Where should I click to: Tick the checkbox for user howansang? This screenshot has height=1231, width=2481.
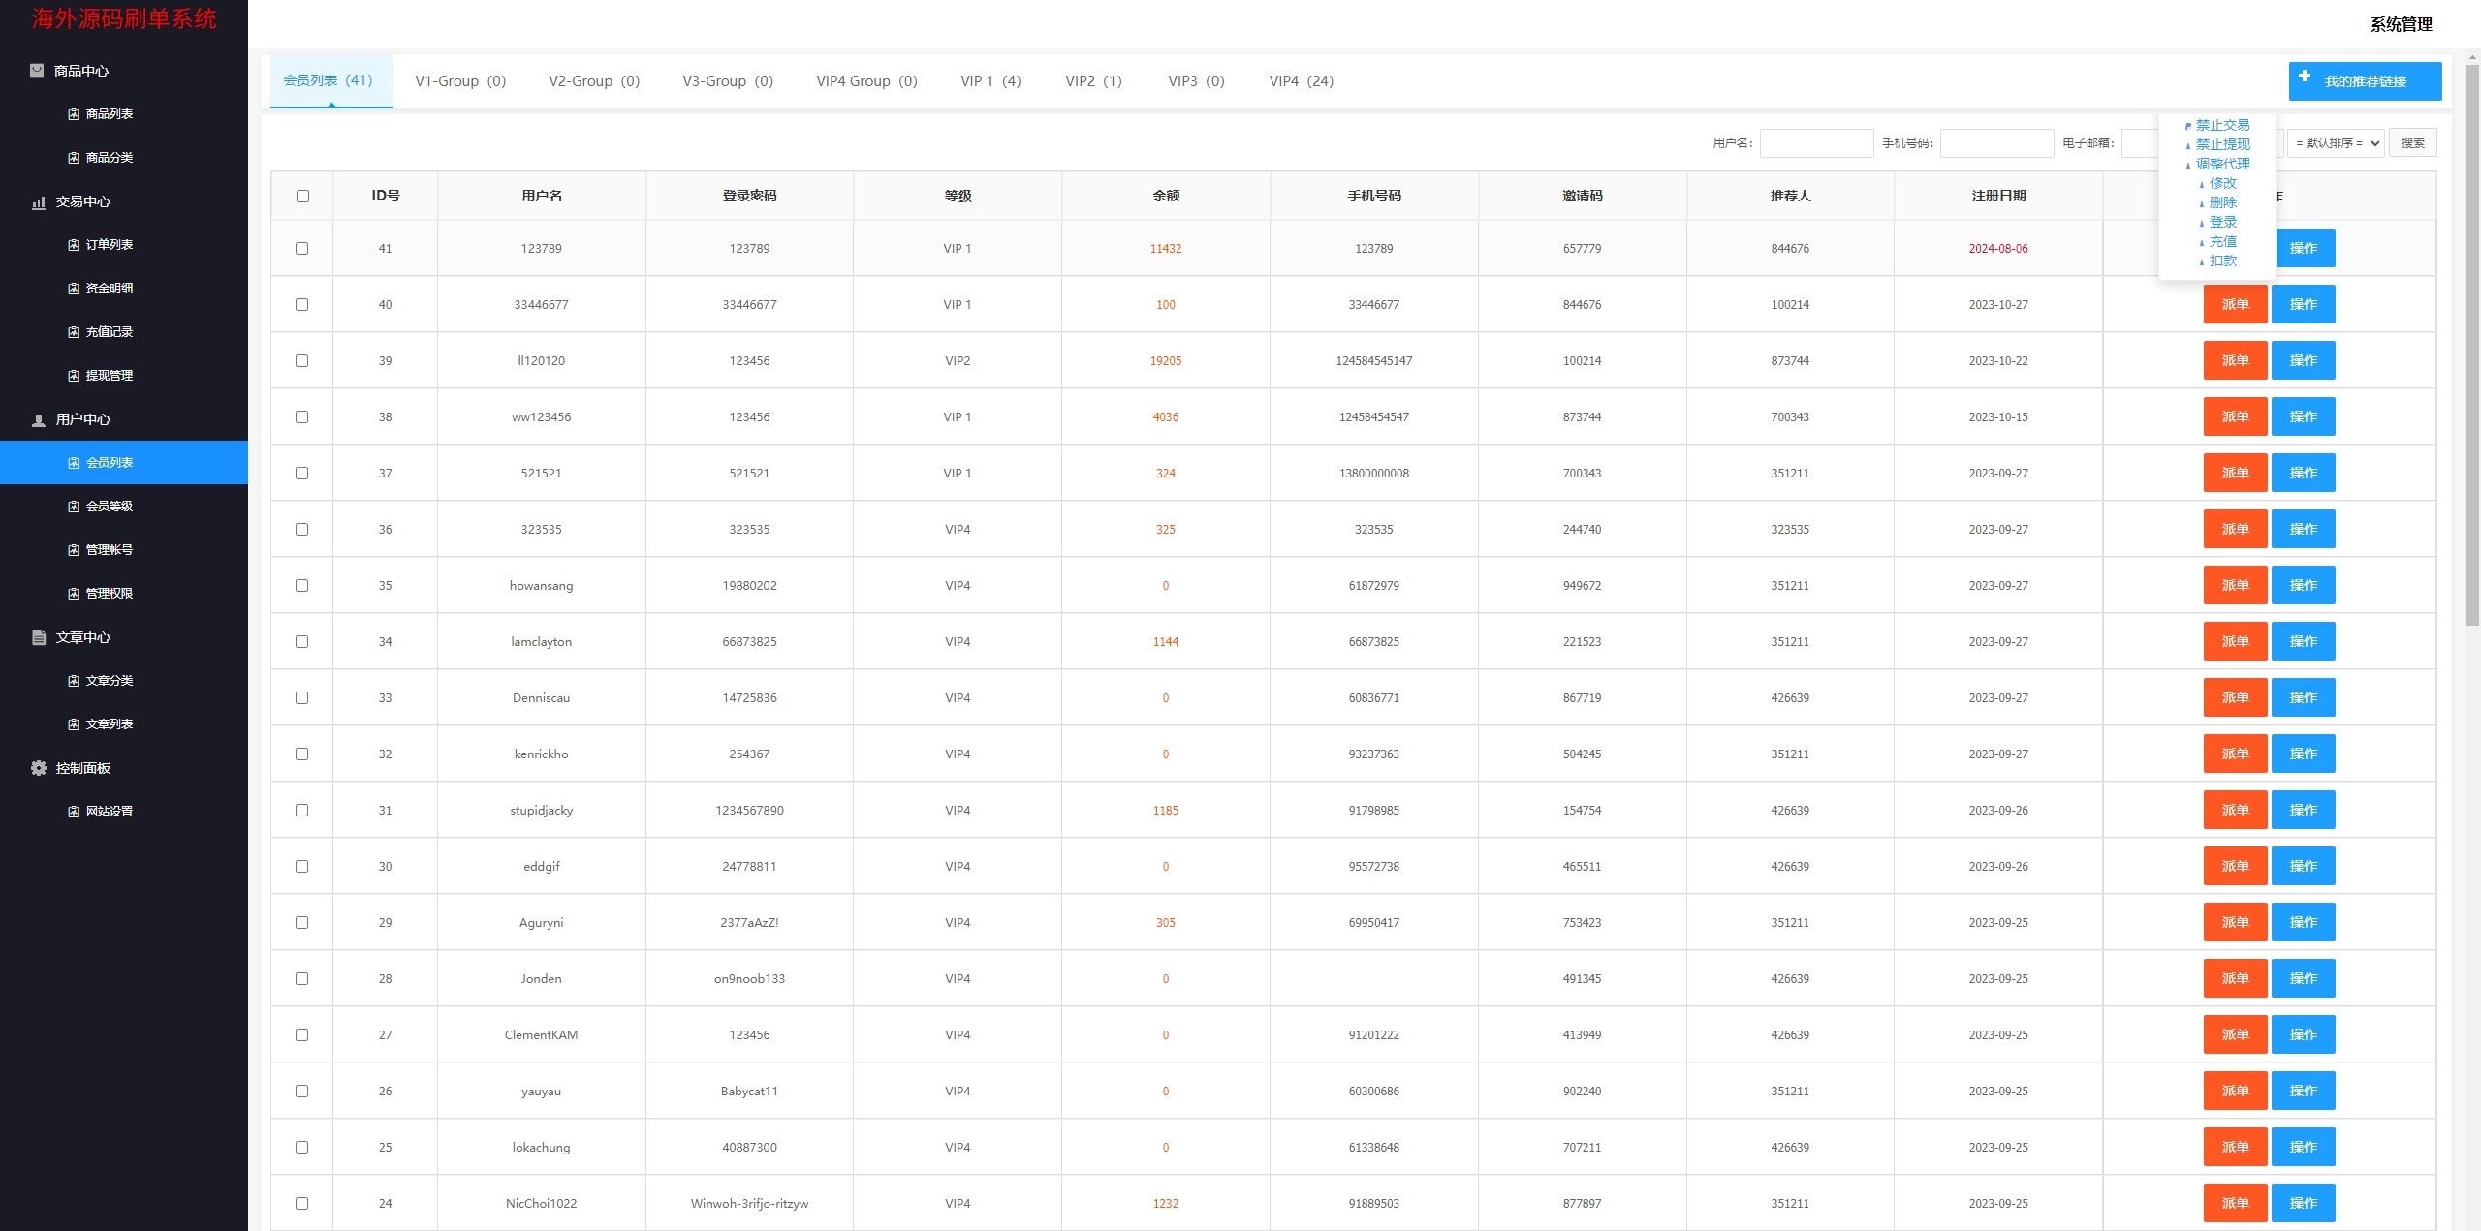[302, 586]
